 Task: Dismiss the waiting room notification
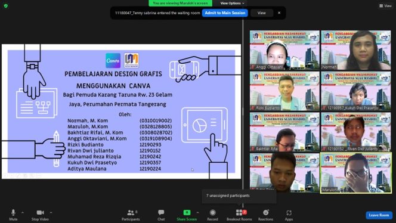[279, 13]
